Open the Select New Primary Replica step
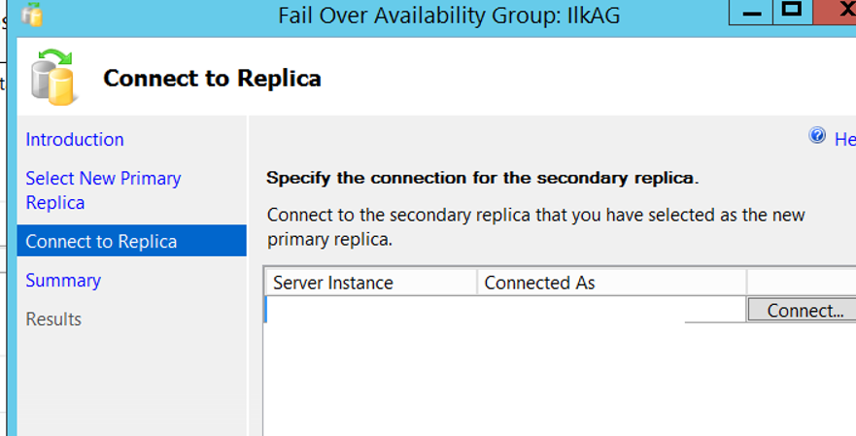 coord(103,190)
